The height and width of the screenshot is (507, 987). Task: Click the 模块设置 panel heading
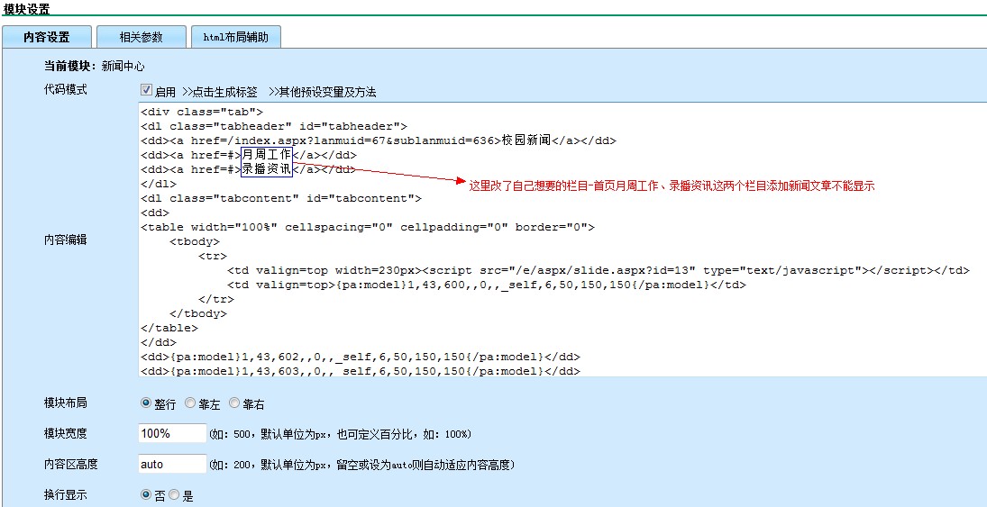(27, 8)
